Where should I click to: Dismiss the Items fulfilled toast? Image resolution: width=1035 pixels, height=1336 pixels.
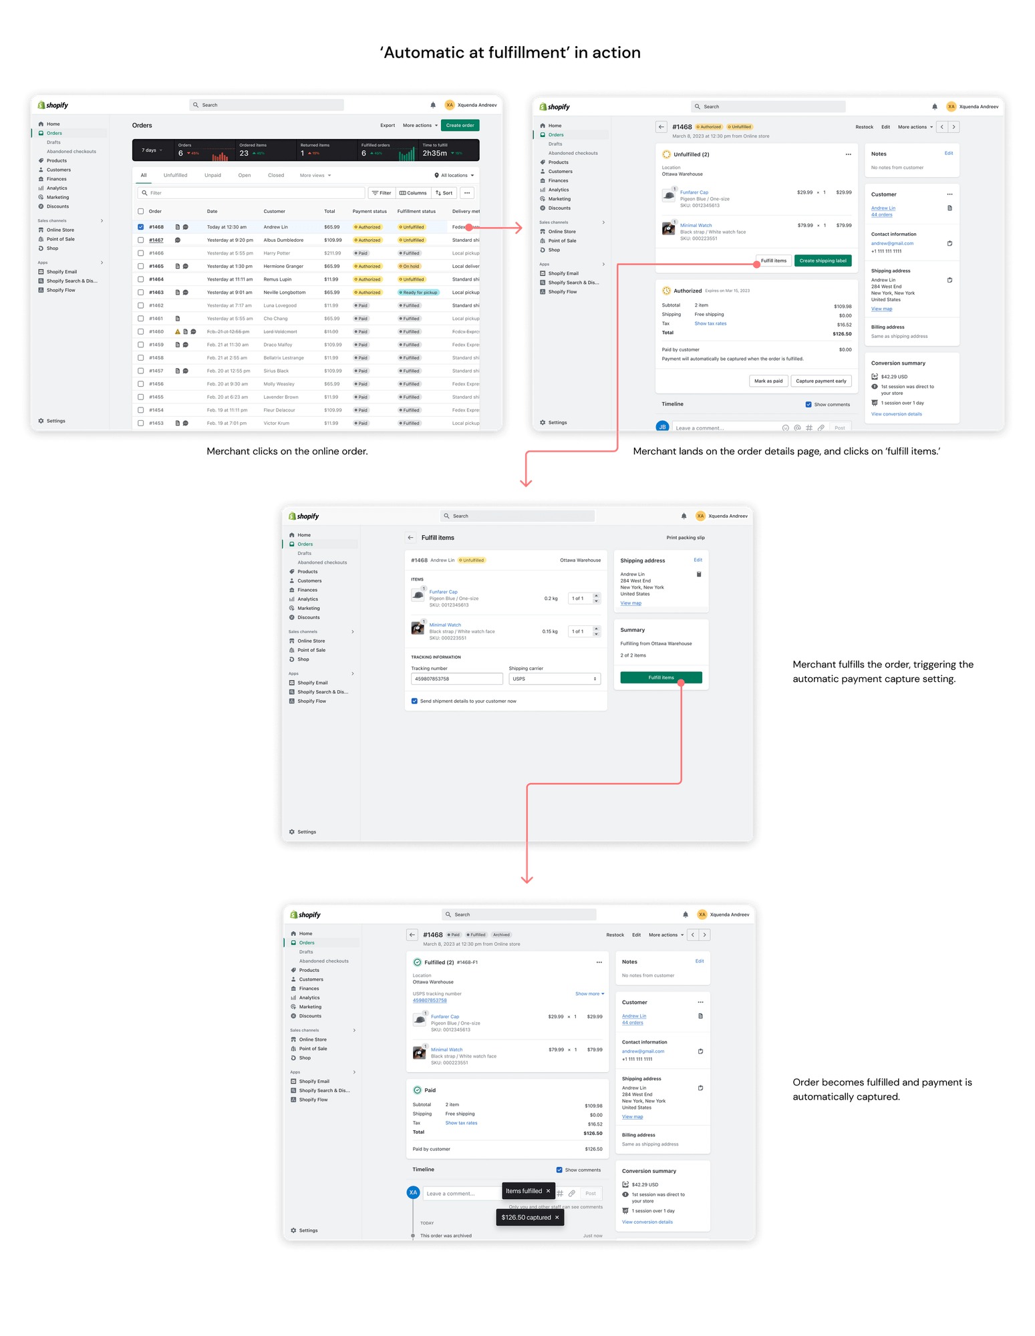tap(548, 1191)
